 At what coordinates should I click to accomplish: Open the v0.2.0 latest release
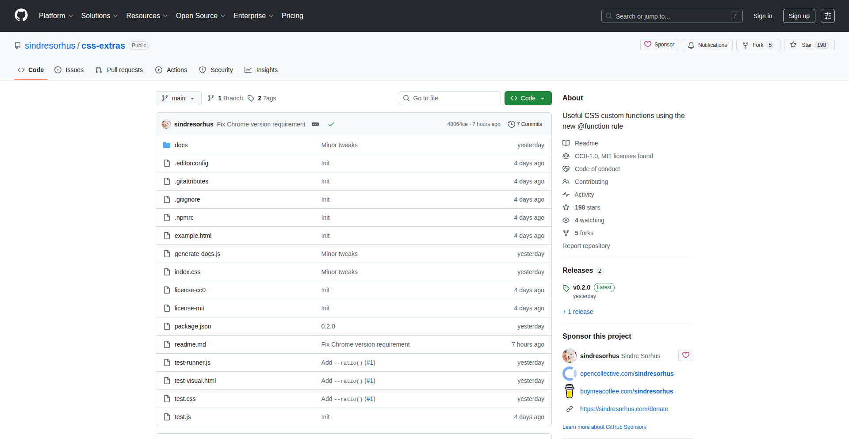tap(581, 287)
